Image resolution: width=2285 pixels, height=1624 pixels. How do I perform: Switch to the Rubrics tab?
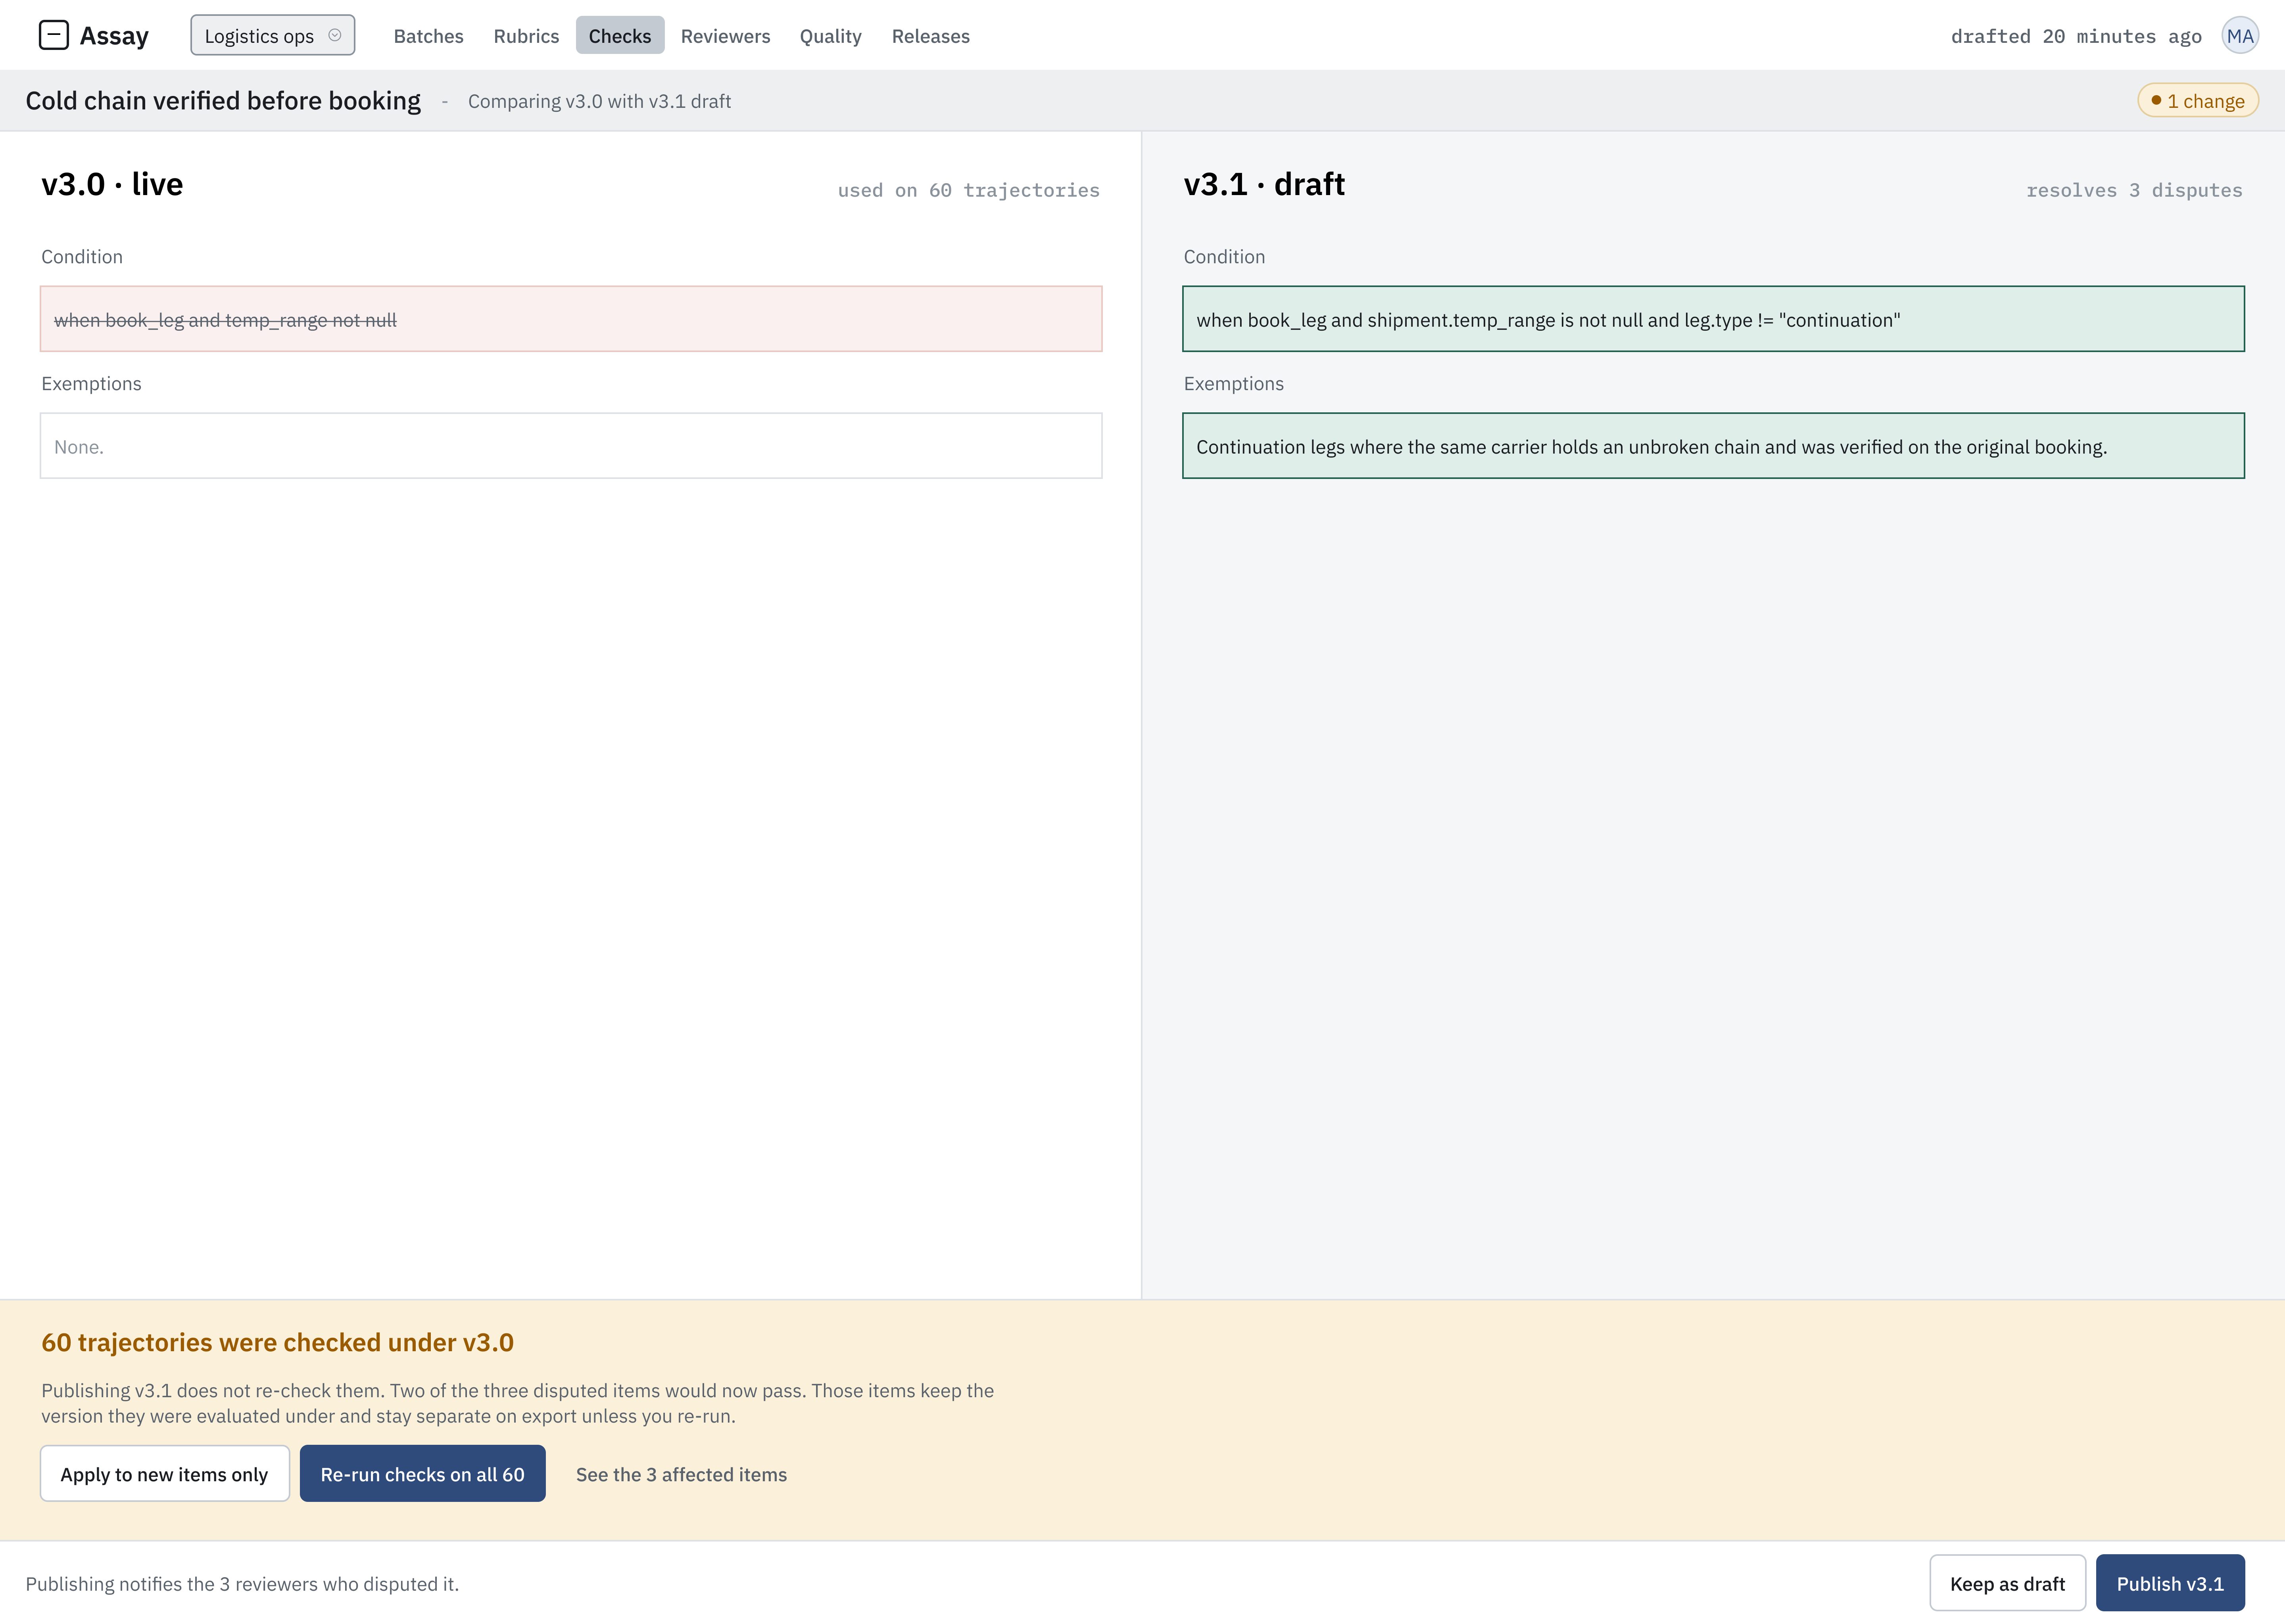[526, 36]
